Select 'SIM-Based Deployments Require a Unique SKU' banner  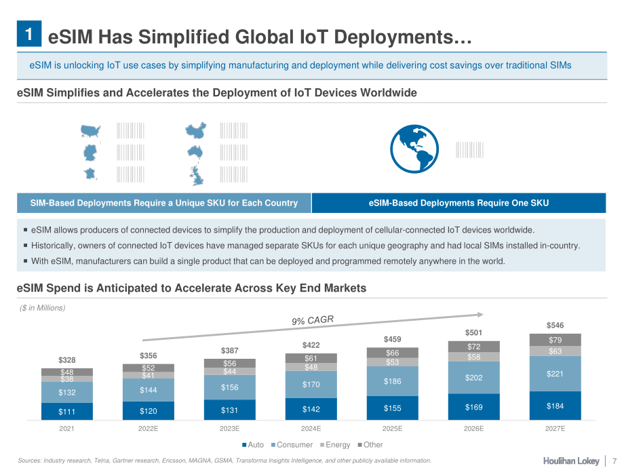pos(164,203)
